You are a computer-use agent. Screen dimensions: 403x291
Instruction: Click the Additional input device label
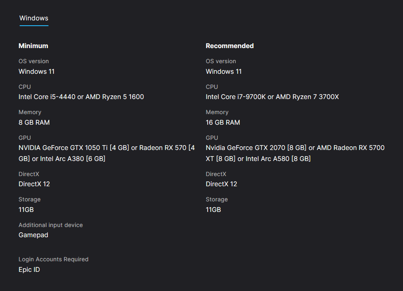[51, 225]
